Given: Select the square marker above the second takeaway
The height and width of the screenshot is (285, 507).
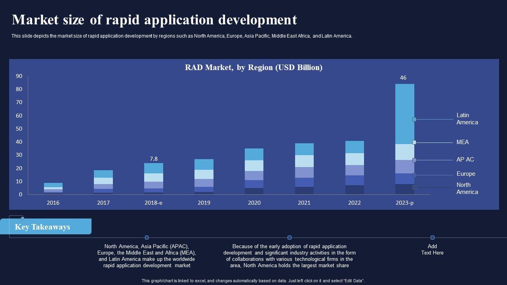Looking at the screenshot, I should click(x=290, y=237).
